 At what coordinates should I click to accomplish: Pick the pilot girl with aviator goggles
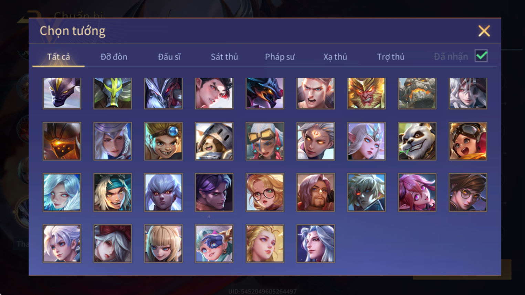pos(468,141)
